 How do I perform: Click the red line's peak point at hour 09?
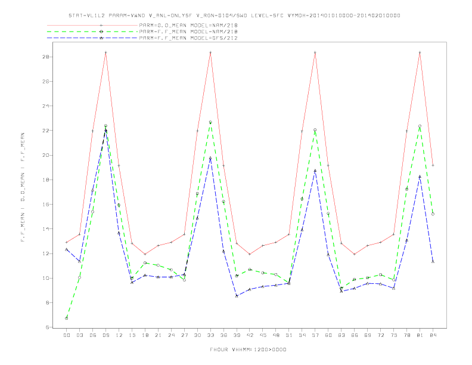(x=105, y=52)
